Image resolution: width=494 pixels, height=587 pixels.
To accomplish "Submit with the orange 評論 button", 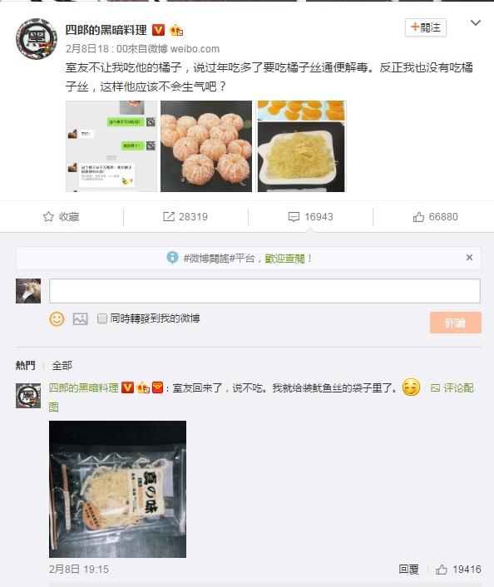I will click(456, 323).
